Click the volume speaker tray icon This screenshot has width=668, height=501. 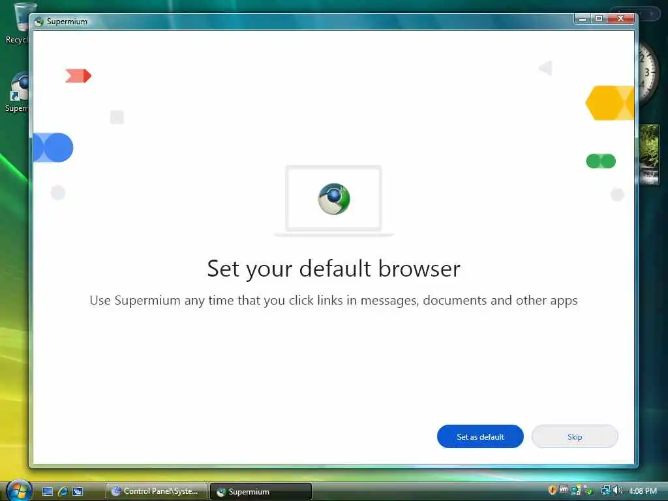(x=618, y=491)
